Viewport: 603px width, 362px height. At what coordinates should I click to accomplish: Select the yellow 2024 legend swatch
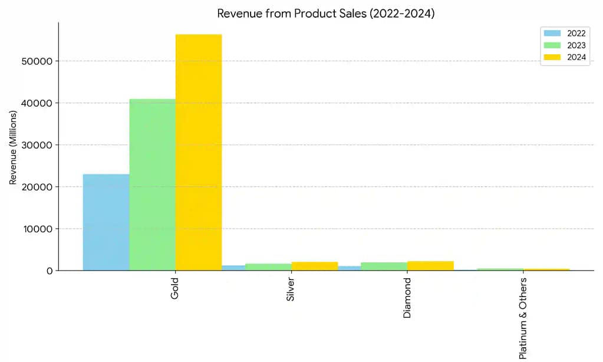(552, 57)
